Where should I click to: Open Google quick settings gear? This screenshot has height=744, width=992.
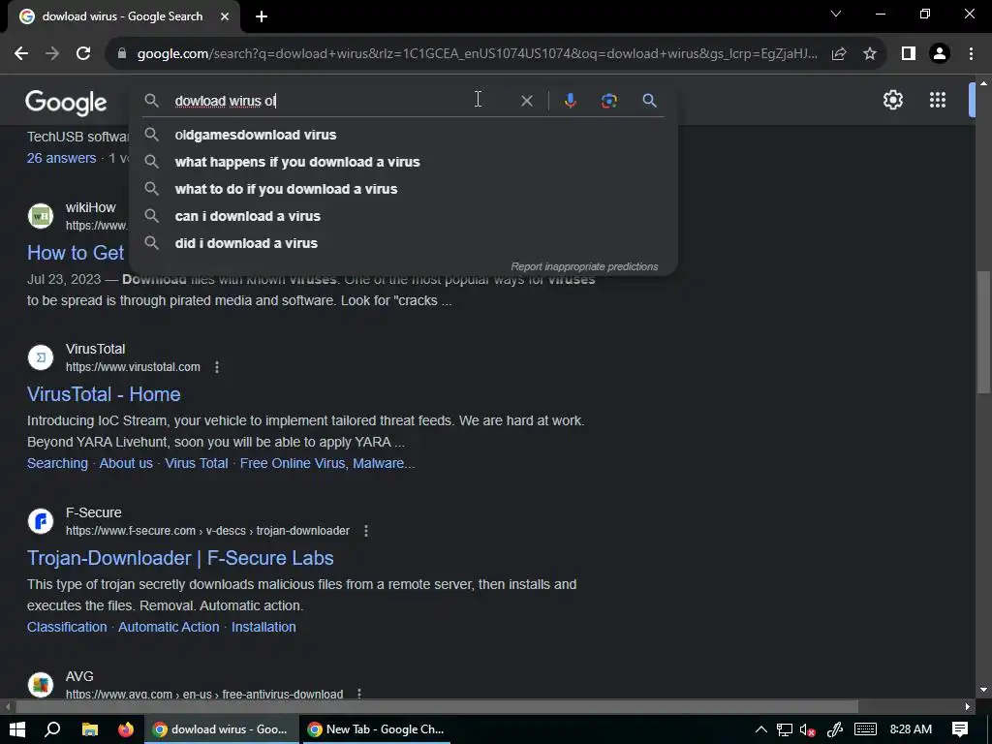click(892, 100)
